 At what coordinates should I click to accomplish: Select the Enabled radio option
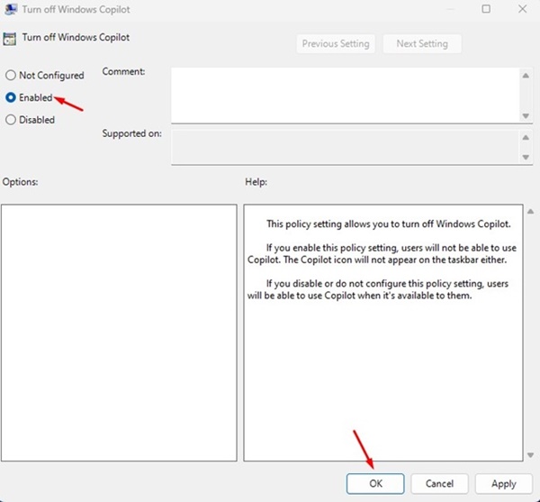click(x=11, y=97)
